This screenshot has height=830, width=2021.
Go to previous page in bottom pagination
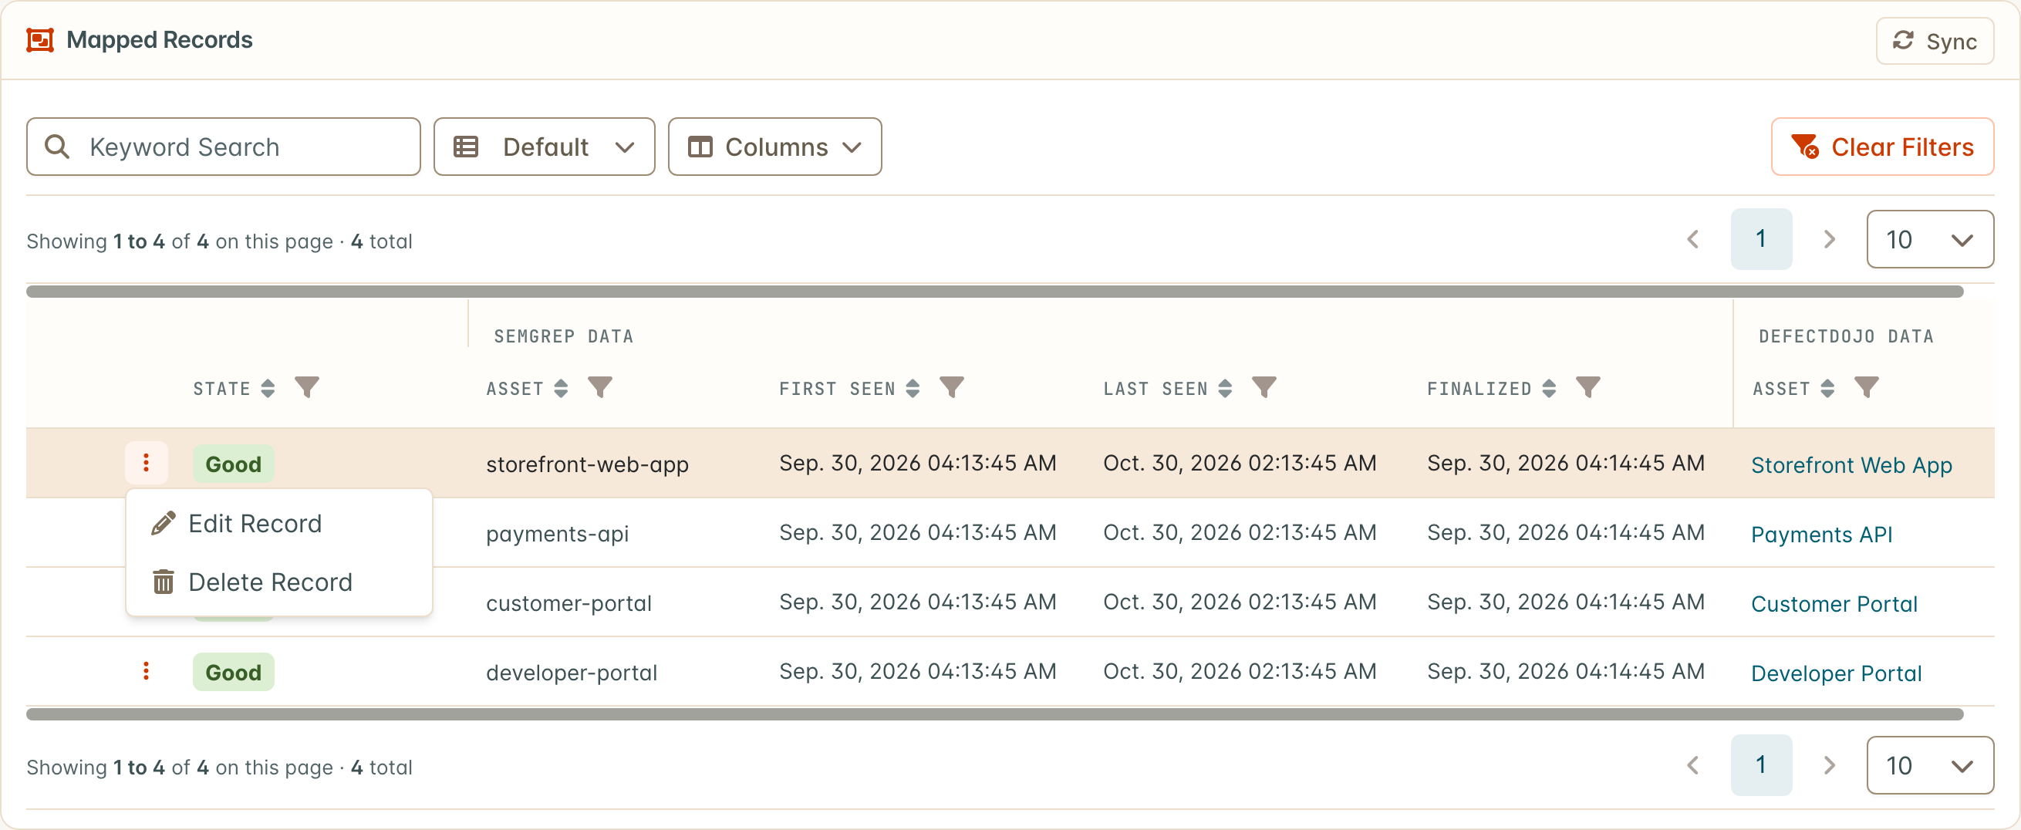pyautogui.click(x=1693, y=765)
